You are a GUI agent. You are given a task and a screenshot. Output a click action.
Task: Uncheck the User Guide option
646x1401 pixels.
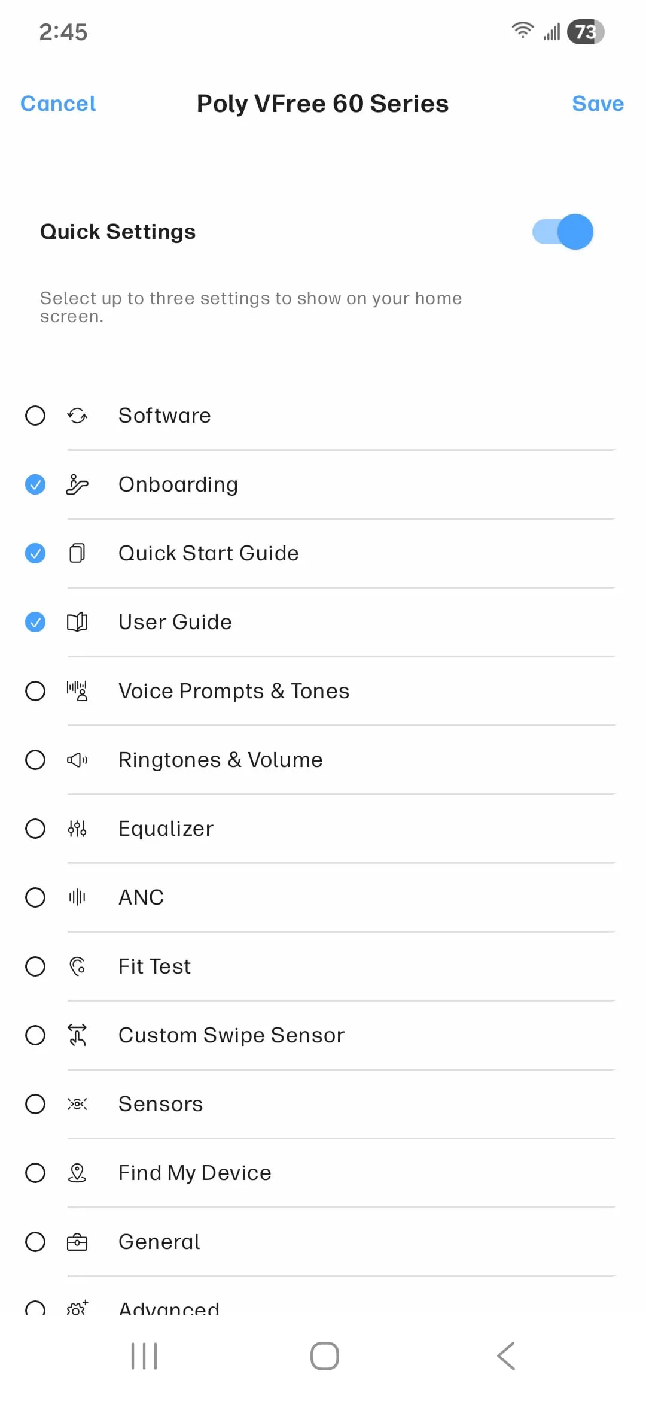35,622
